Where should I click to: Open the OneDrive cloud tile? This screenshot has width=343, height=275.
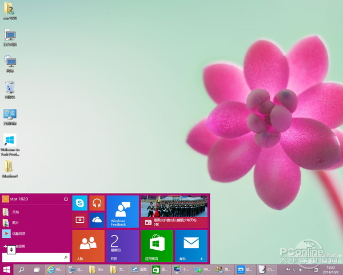(x=97, y=220)
